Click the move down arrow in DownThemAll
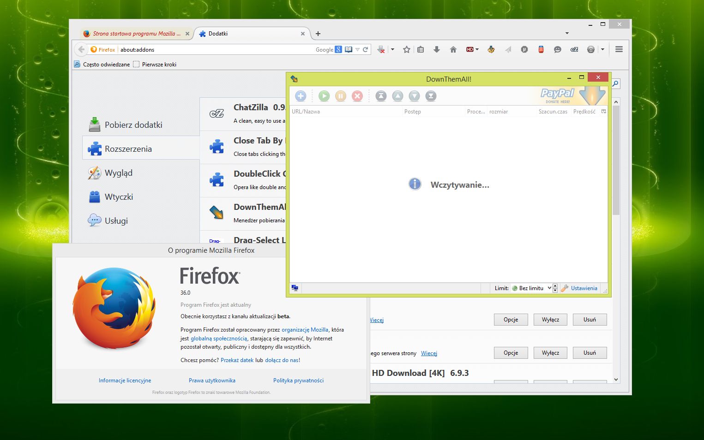The width and height of the screenshot is (704, 440). [x=414, y=96]
